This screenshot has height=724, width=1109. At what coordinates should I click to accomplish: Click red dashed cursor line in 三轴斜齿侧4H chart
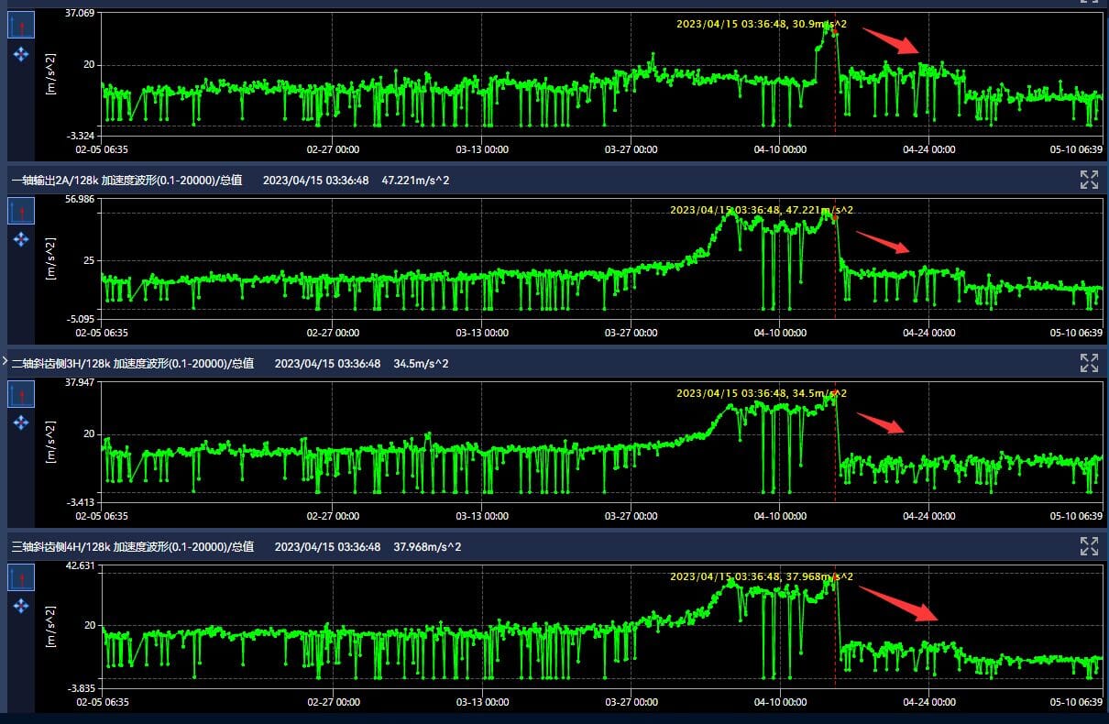[x=835, y=642]
